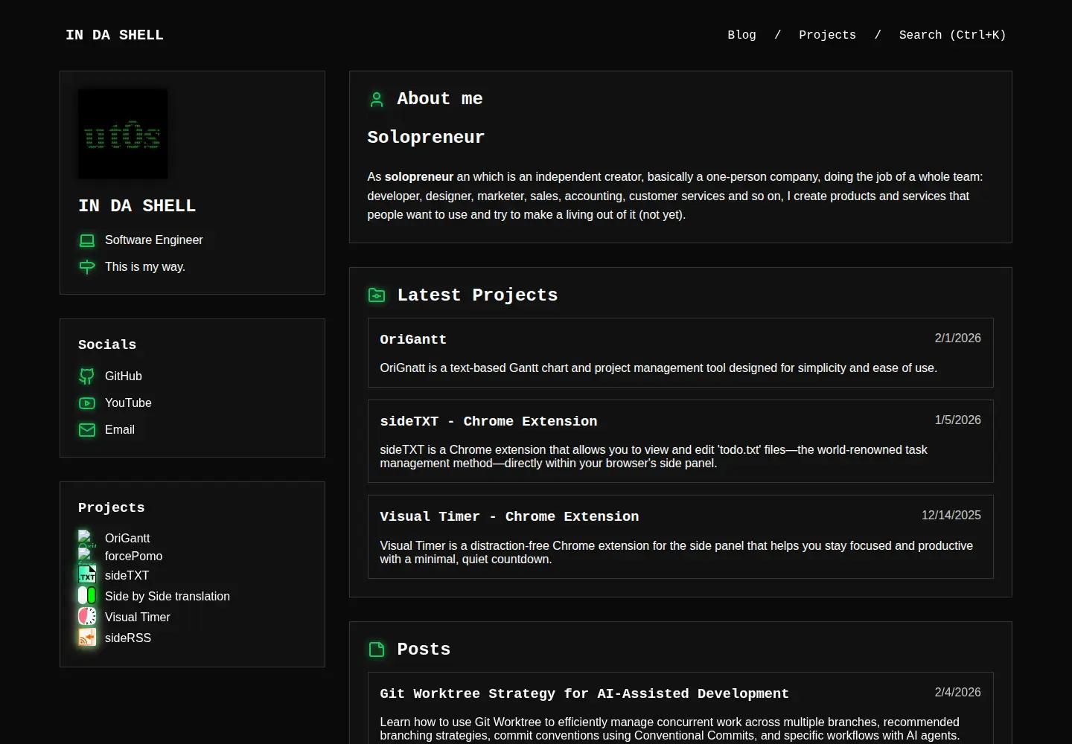The height and width of the screenshot is (744, 1072).
Task: Open the forcePomo project link
Action: (133, 556)
